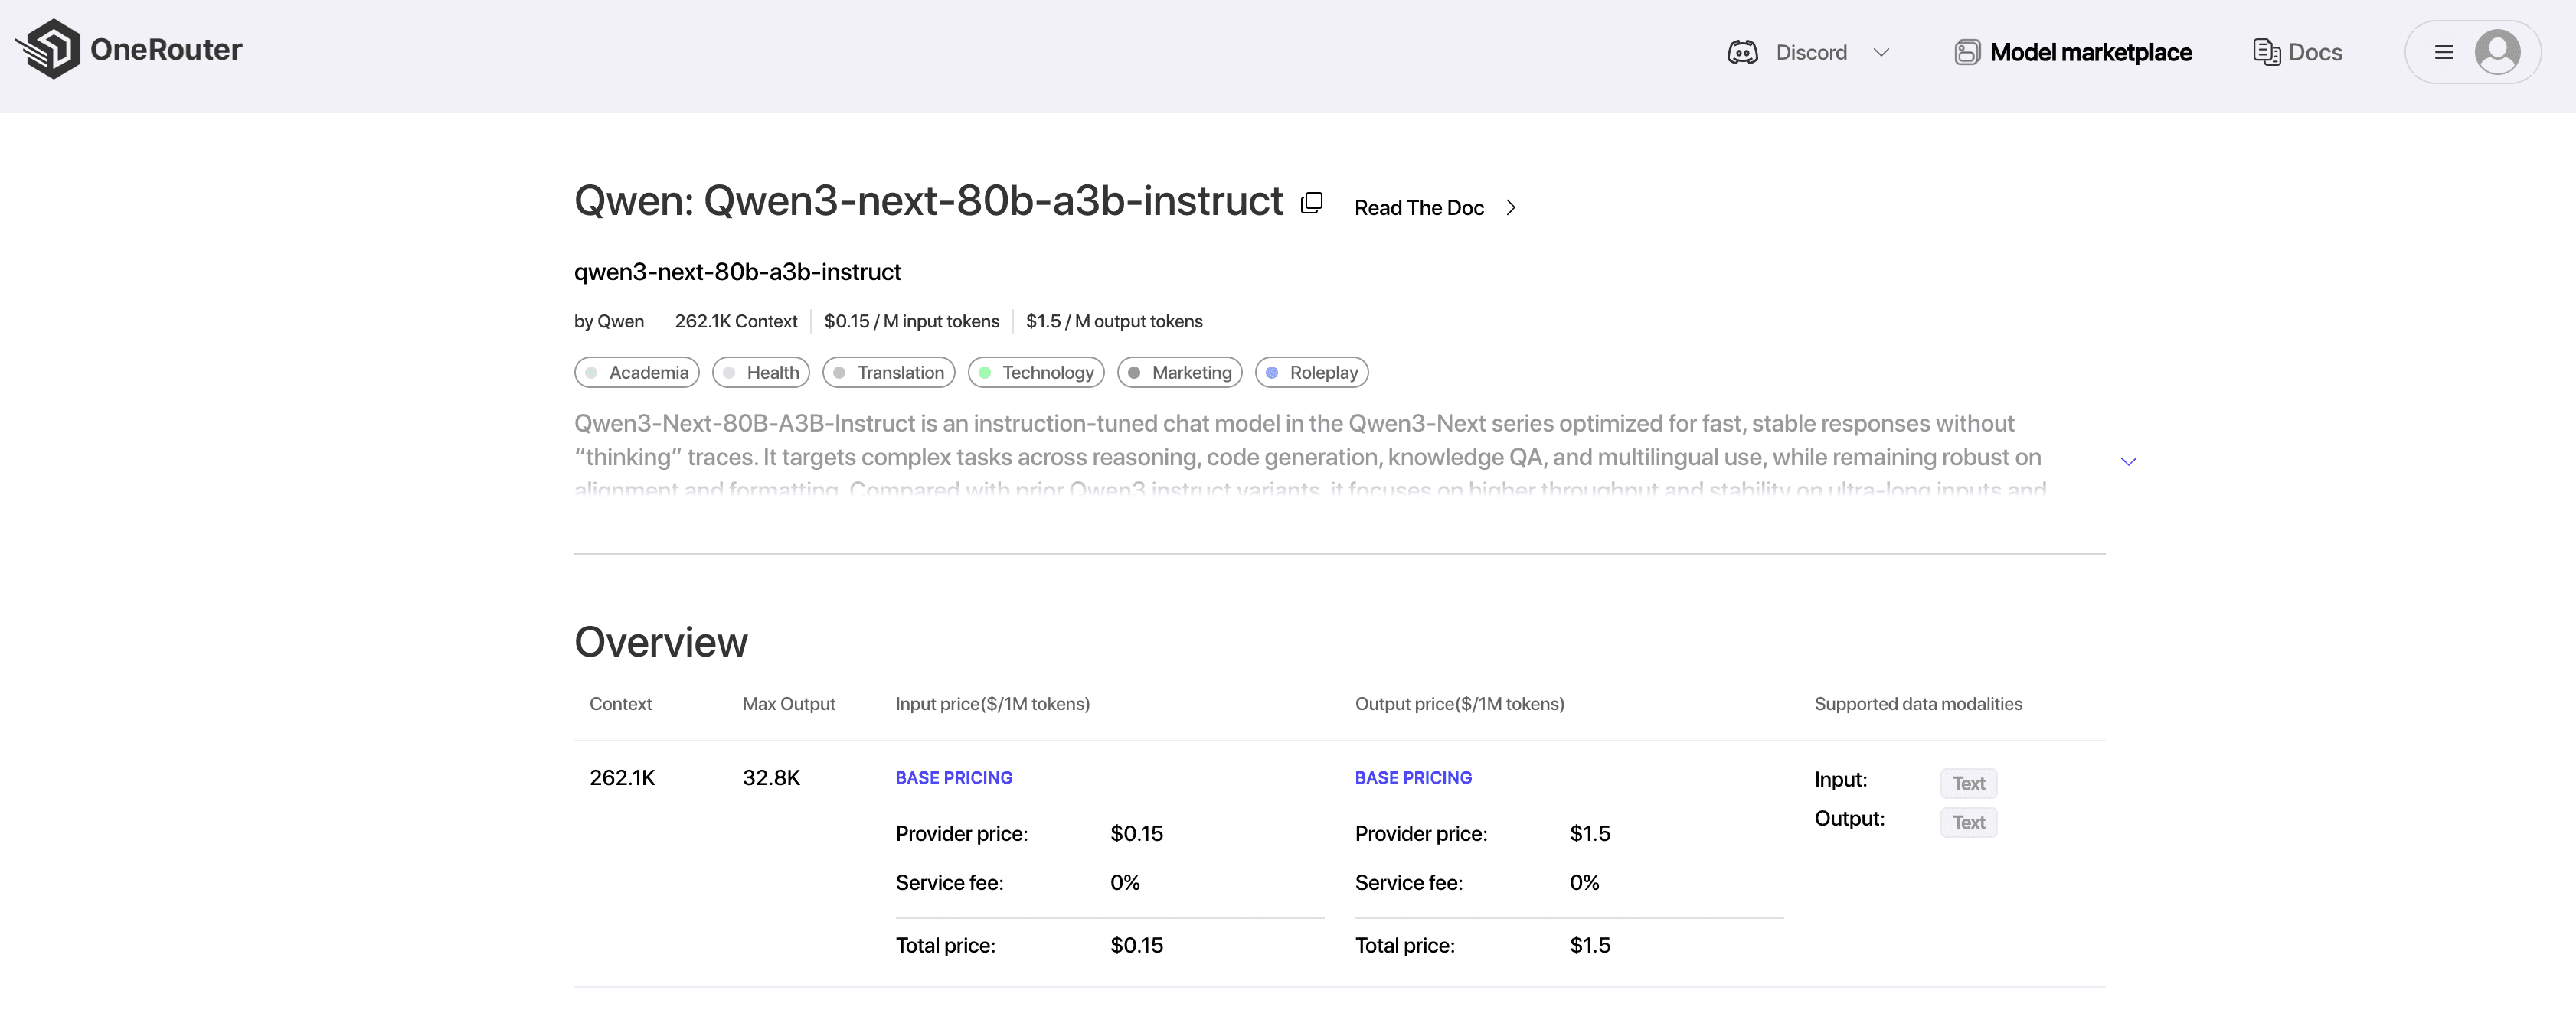Screen dimensions: 2576x1010
Task: Open the hamburger menu icon
Action: pyautogui.click(x=2443, y=52)
